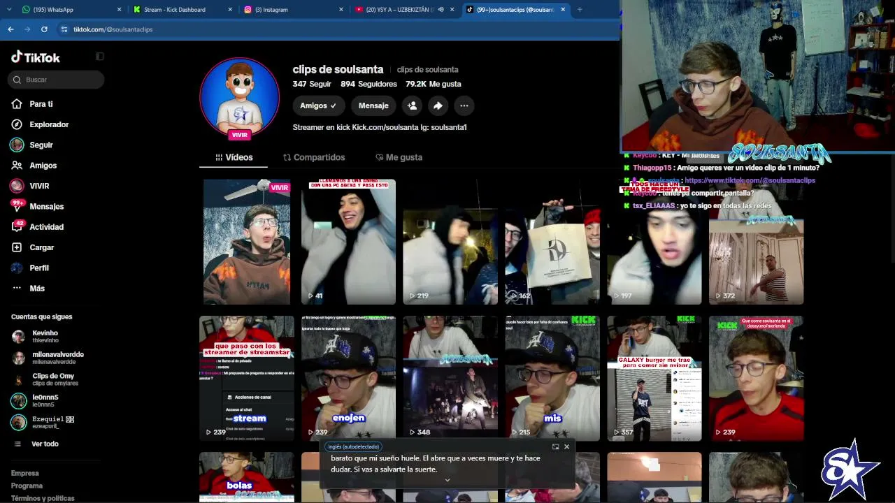
Task: Open milenavalverdde followed account
Action: click(48, 358)
